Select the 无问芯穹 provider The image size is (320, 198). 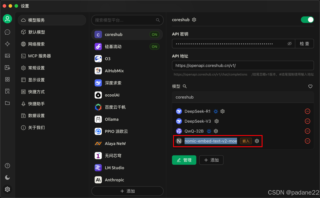(x=127, y=156)
